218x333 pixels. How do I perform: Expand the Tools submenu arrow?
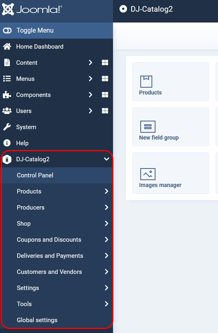pos(107,304)
